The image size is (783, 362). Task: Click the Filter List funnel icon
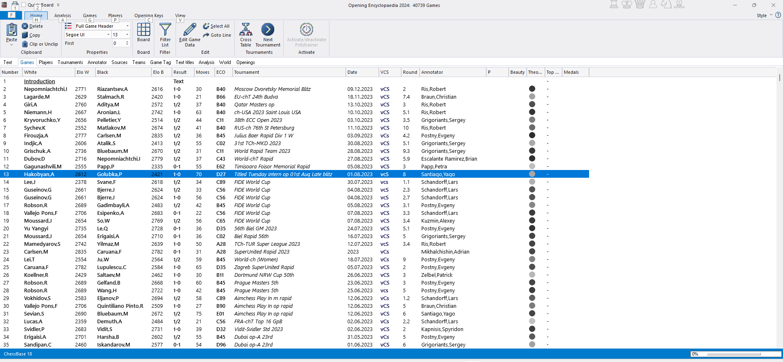pyautogui.click(x=165, y=30)
